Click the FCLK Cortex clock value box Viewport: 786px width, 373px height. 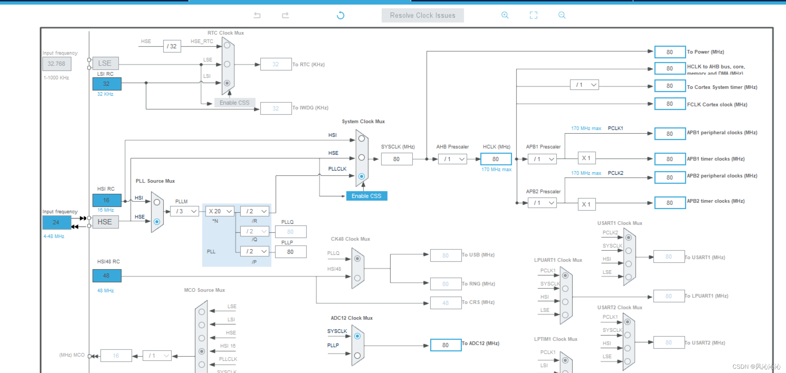[x=670, y=104]
